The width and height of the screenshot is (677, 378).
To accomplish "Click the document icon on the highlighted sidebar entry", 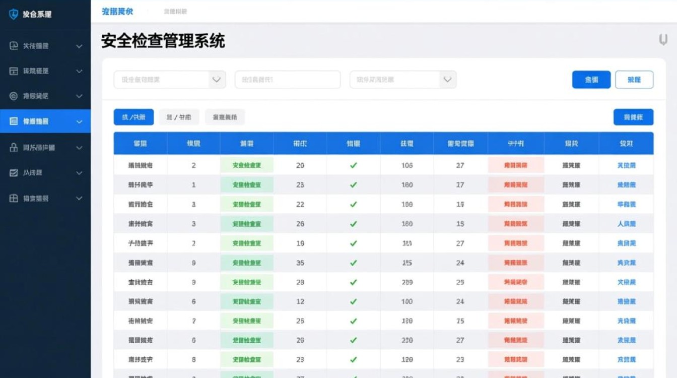I will point(13,121).
